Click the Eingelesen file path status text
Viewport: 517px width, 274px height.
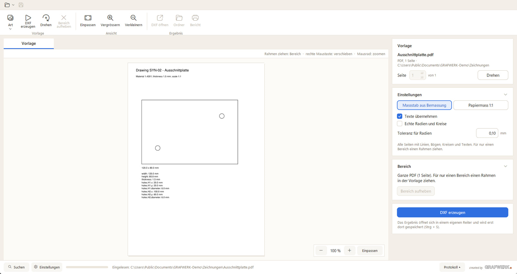[183, 267]
